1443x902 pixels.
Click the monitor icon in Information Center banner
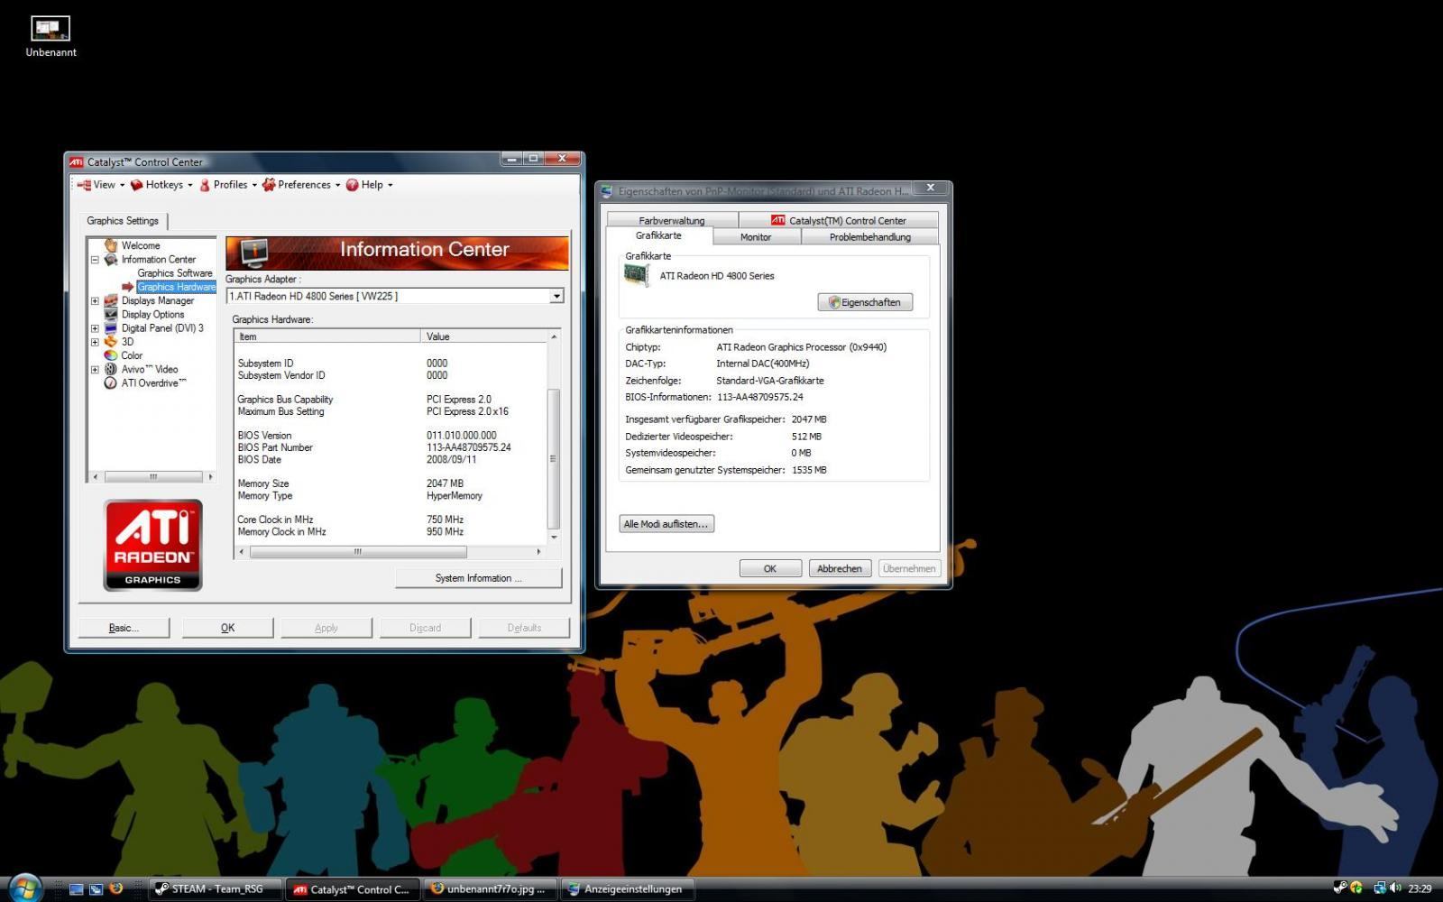point(254,252)
